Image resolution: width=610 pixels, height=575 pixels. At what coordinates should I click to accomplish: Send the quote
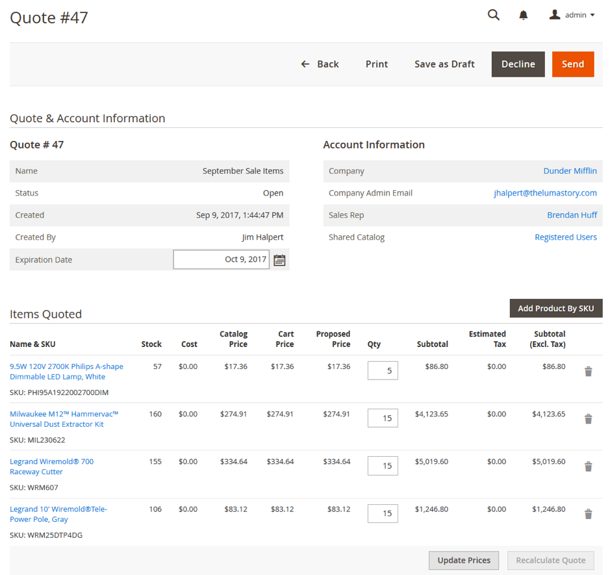click(x=573, y=64)
